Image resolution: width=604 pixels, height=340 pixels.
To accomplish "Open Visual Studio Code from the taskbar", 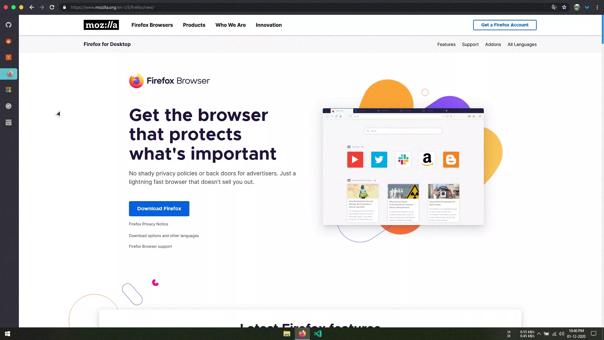I will [x=318, y=333].
